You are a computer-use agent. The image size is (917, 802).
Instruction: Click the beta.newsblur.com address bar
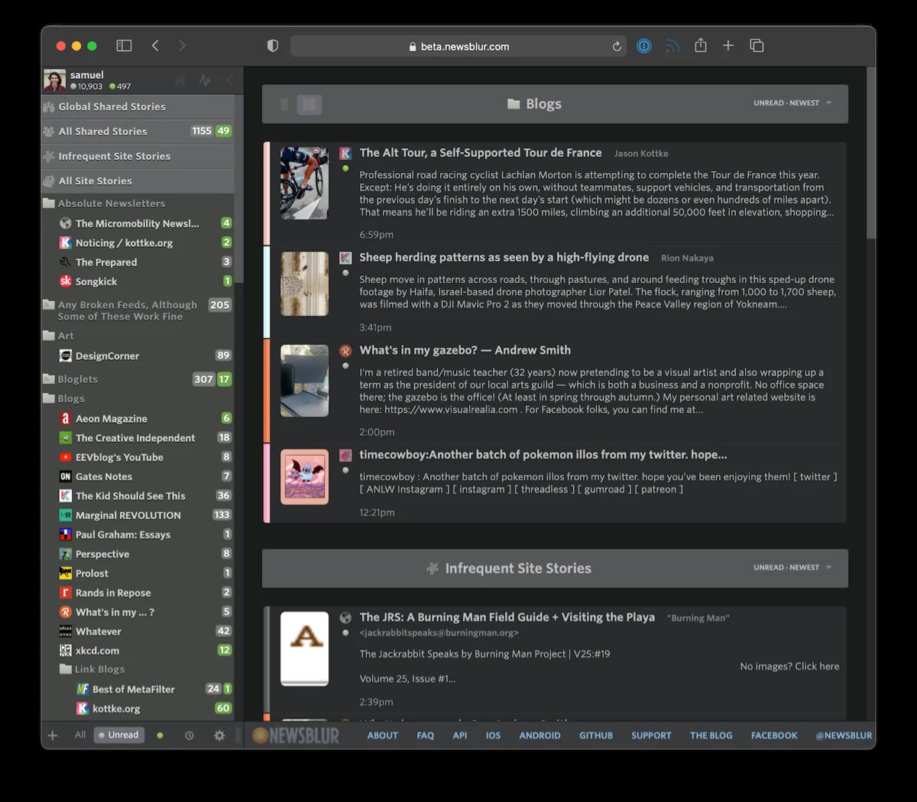pyautogui.click(x=458, y=47)
